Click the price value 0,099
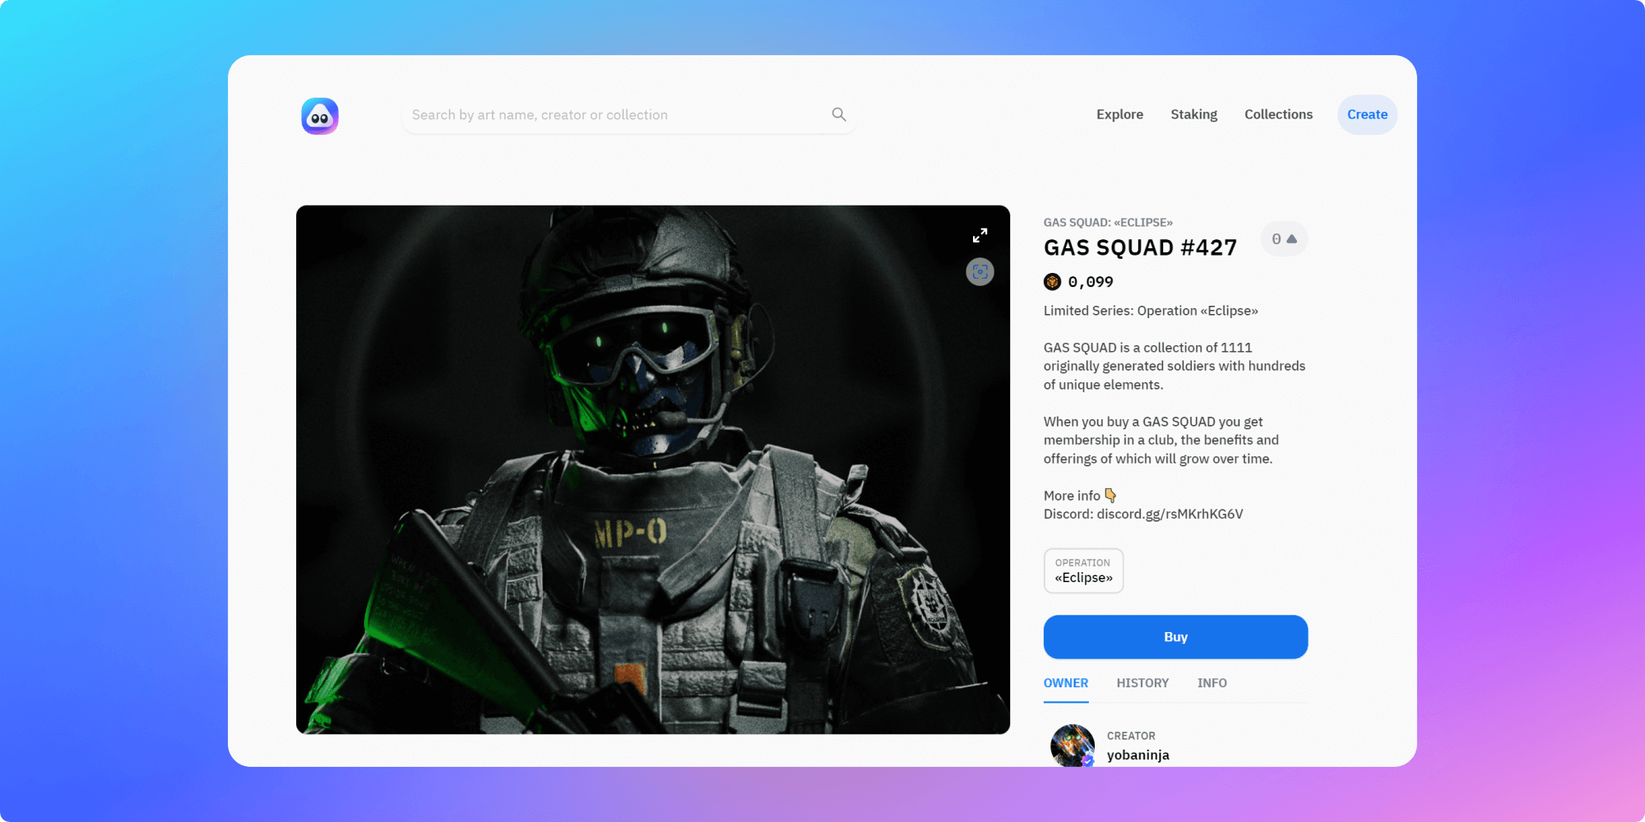This screenshot has width=1645, height=822. (1090, 282)
